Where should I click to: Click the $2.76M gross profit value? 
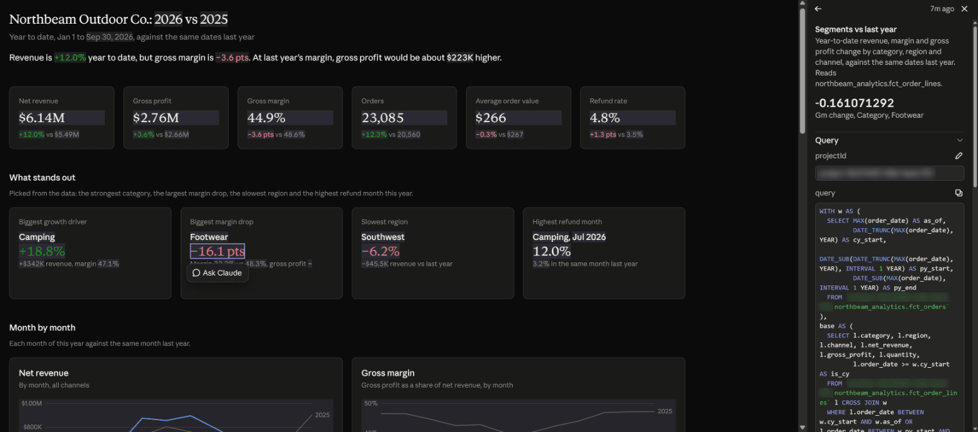(156, 118)
